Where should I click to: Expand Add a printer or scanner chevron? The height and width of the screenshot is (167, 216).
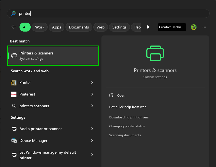[92, 129]
